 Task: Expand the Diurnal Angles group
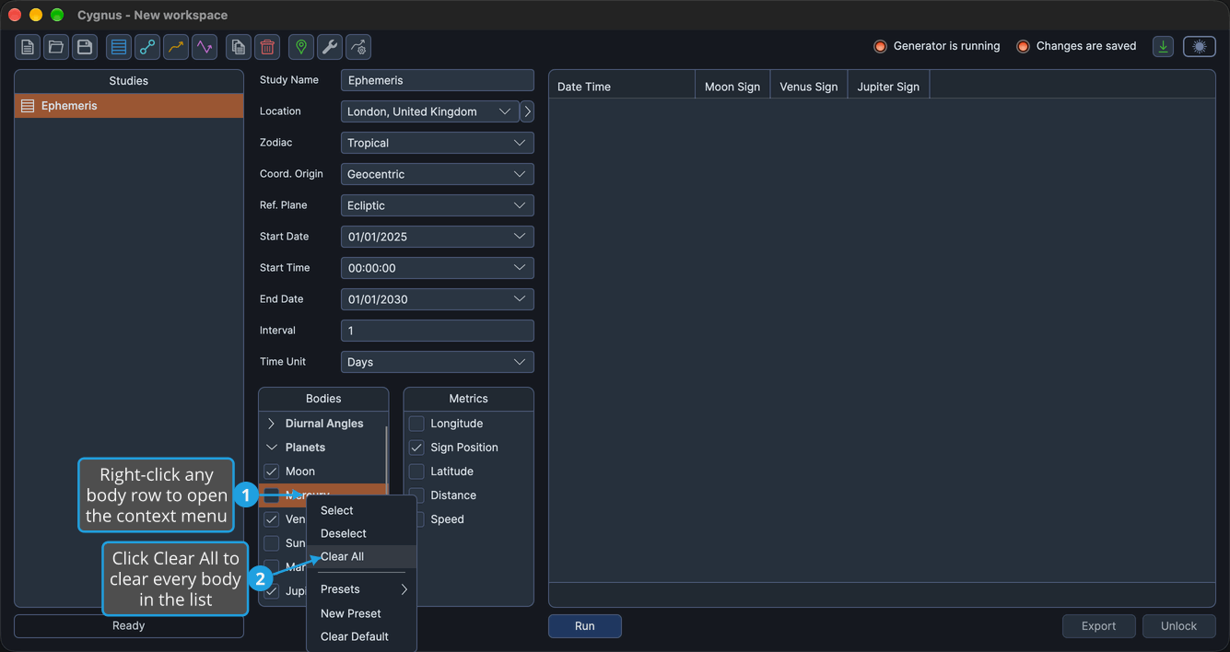click(x=271, y=424)
